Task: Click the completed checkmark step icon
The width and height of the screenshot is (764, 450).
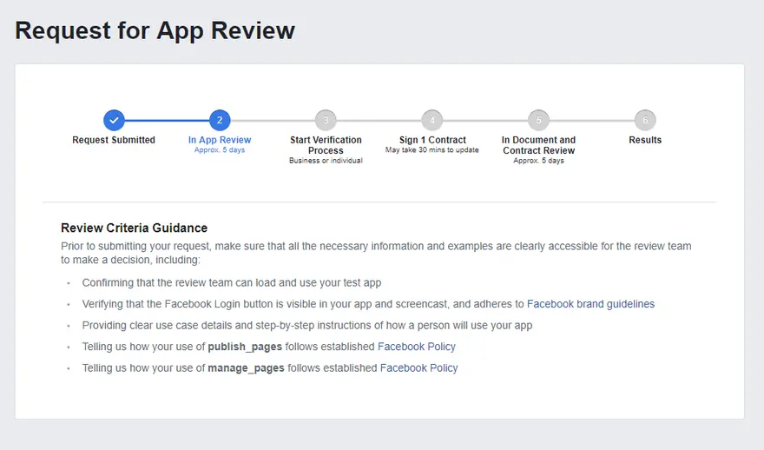Action: pyautogui.click(x=114, y=120)
